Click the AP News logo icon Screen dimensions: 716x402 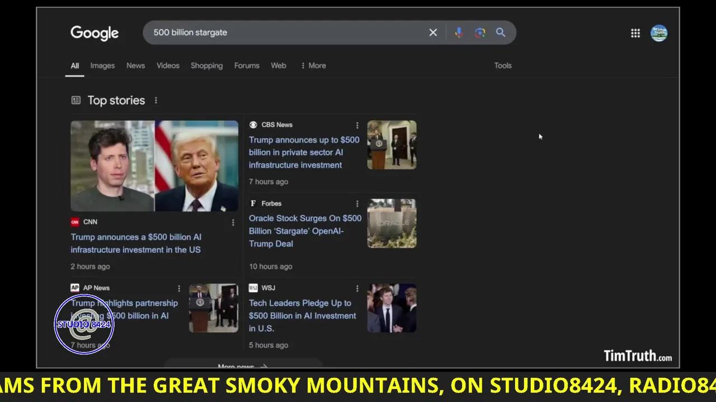point(75,288)
